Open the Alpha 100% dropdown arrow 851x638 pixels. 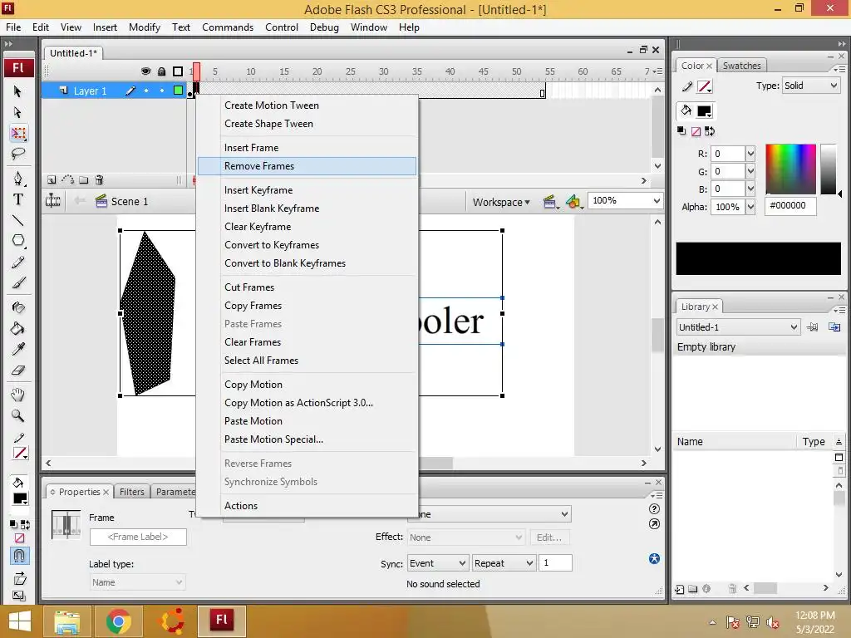point(750,207)
